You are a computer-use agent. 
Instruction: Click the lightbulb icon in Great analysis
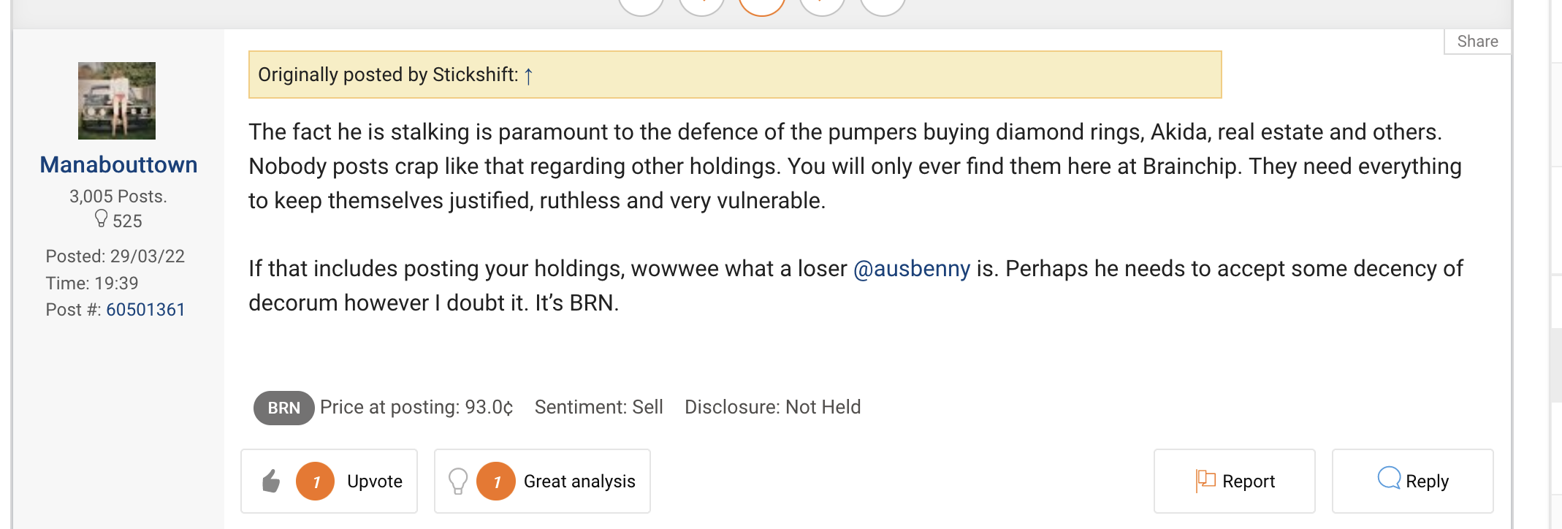tap(458, 481)
